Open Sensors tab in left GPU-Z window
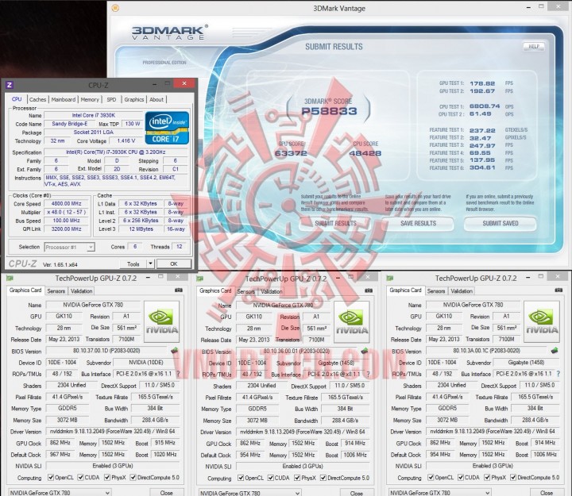 coord(56,290)
